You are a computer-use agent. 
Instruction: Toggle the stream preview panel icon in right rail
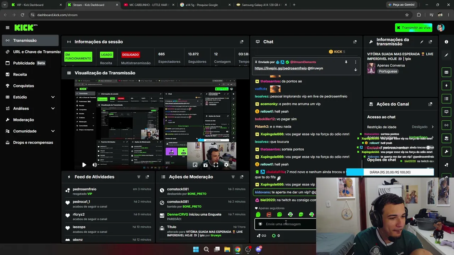point(446,72)
